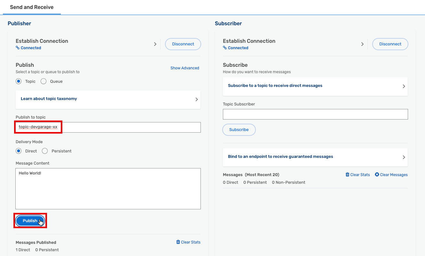Choose Direct delivery mode
The height and width of the screenshot is (256, 425).
point(19,151)
